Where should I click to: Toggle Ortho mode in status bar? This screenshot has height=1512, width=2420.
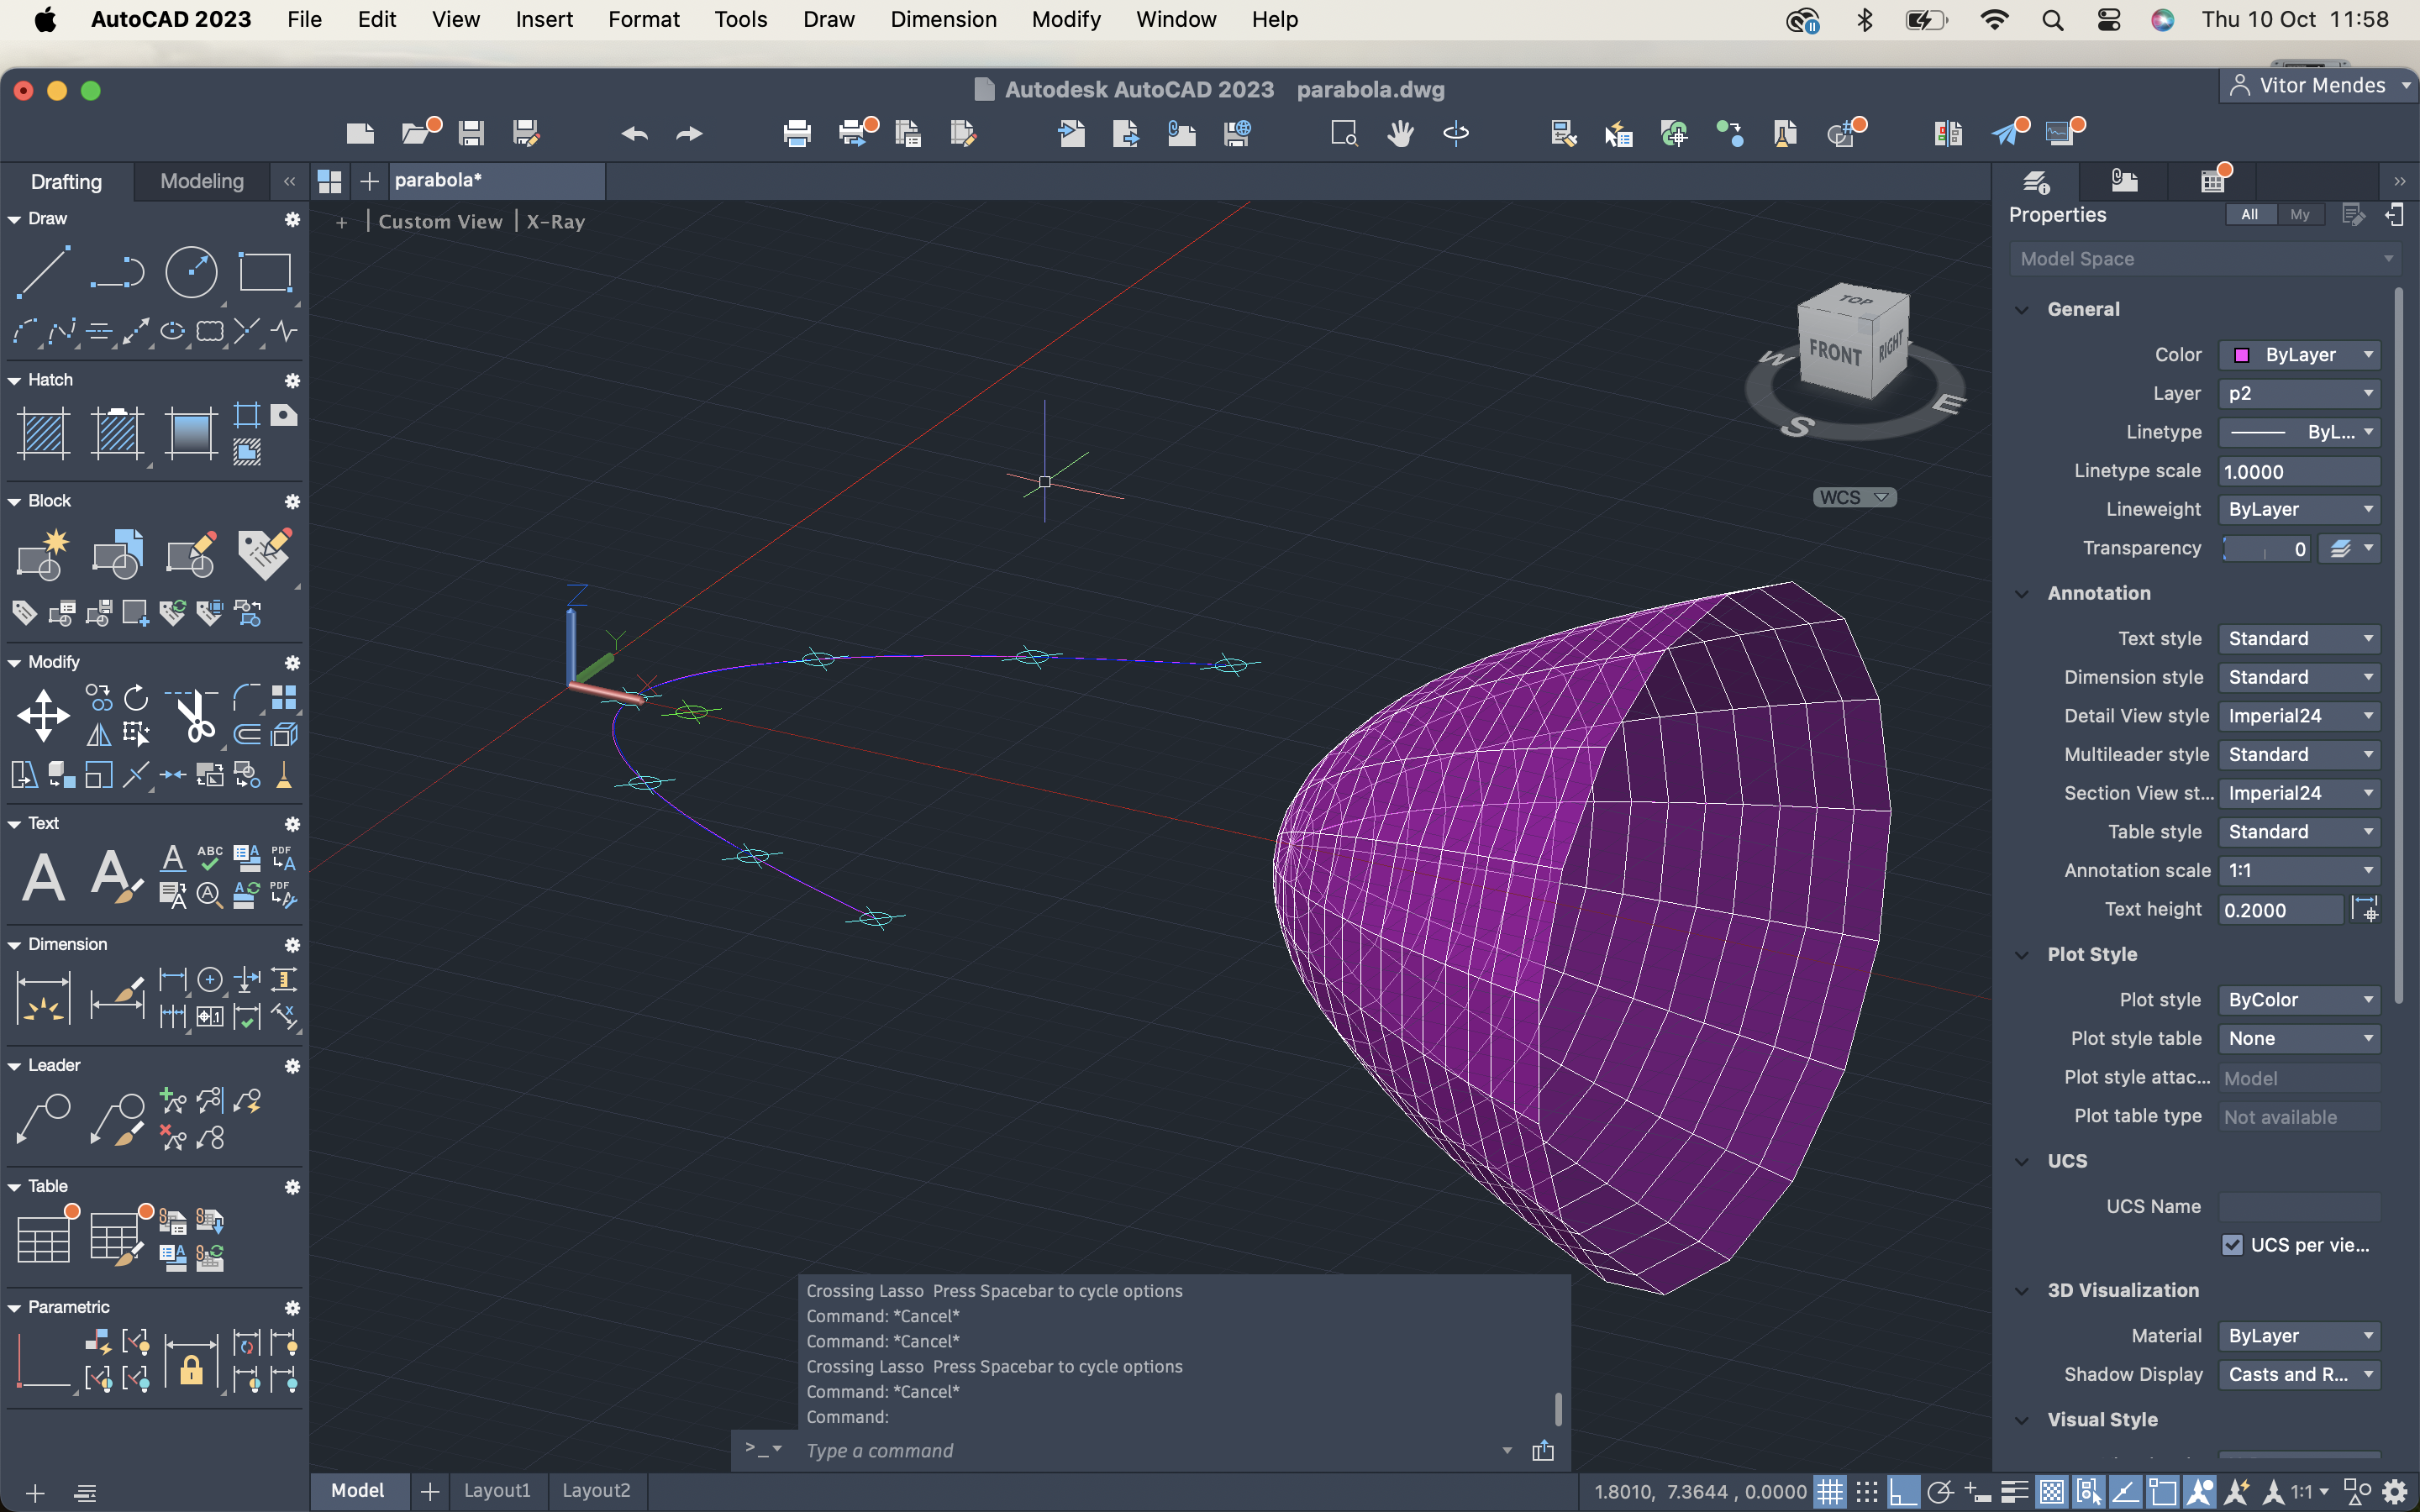click(1902, 1492)
